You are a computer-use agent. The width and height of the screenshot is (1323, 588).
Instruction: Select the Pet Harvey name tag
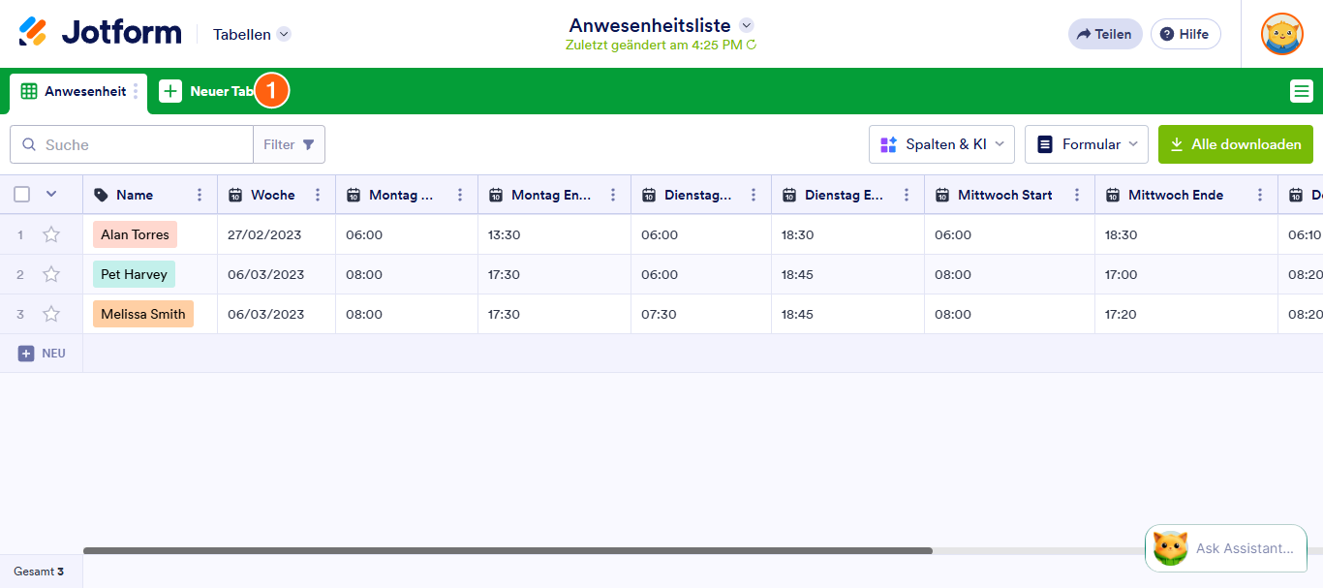(134, 274)
